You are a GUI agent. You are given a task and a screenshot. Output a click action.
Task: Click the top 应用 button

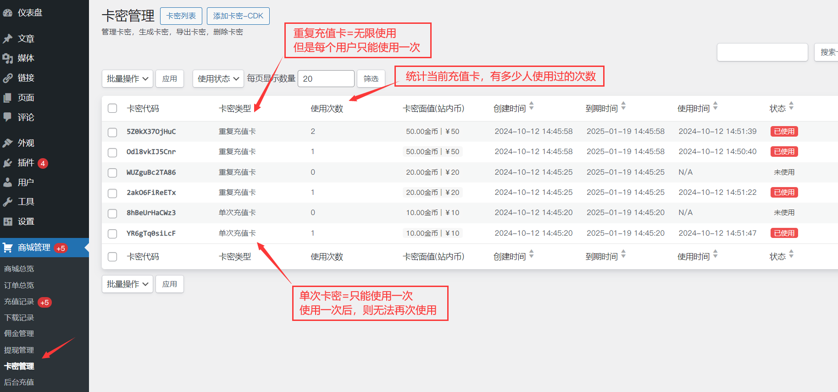[x=170, y=79]
